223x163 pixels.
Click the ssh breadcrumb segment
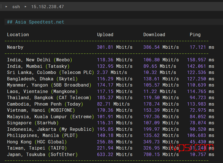tap(16, 7)
